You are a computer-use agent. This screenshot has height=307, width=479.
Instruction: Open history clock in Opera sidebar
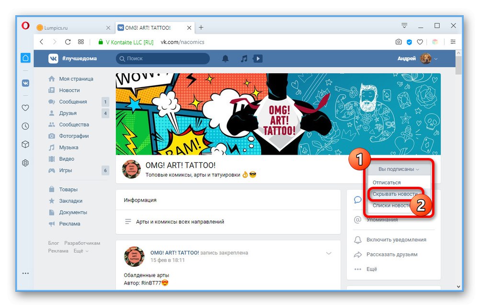pyautogui.click(x=26, y=126)
